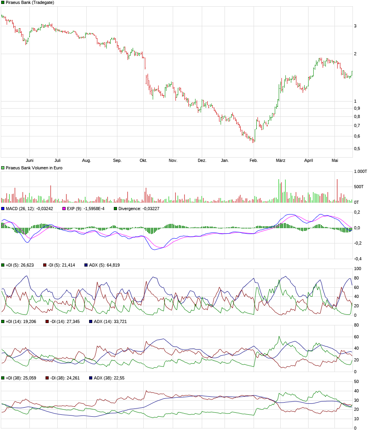Click the Okt. label on the time axis
369x432 pixels.
tap(144, 160)
